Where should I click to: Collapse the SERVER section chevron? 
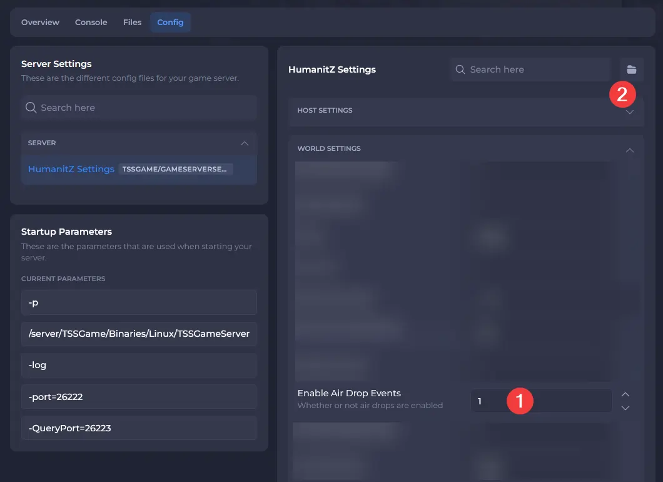pos(245,143)
